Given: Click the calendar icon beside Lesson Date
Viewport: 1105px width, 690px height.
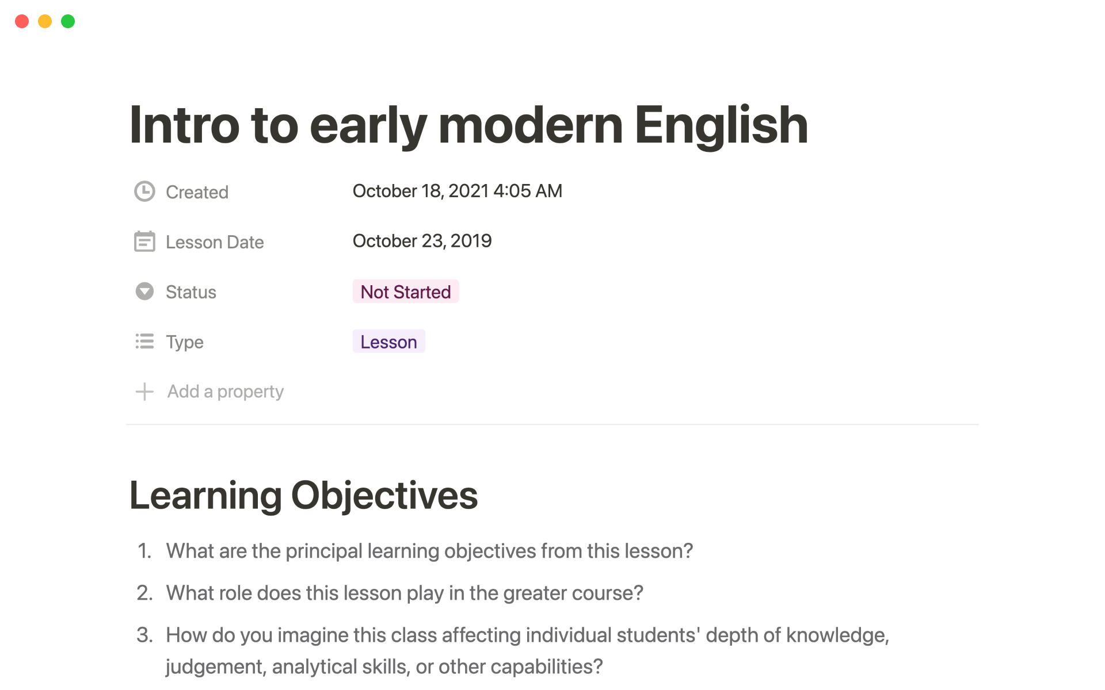Looking at the screenshot, I should pos(144,241).
